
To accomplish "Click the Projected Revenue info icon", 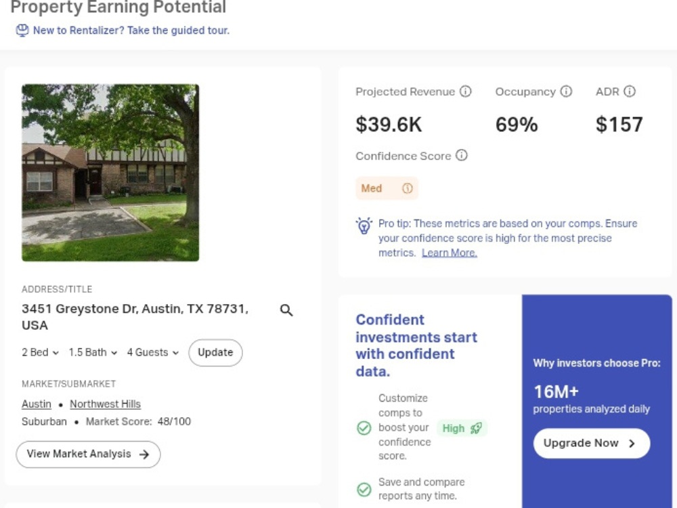I will pos(466,91).
